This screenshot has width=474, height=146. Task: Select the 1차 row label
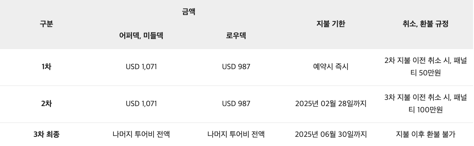tap(47, 67)
